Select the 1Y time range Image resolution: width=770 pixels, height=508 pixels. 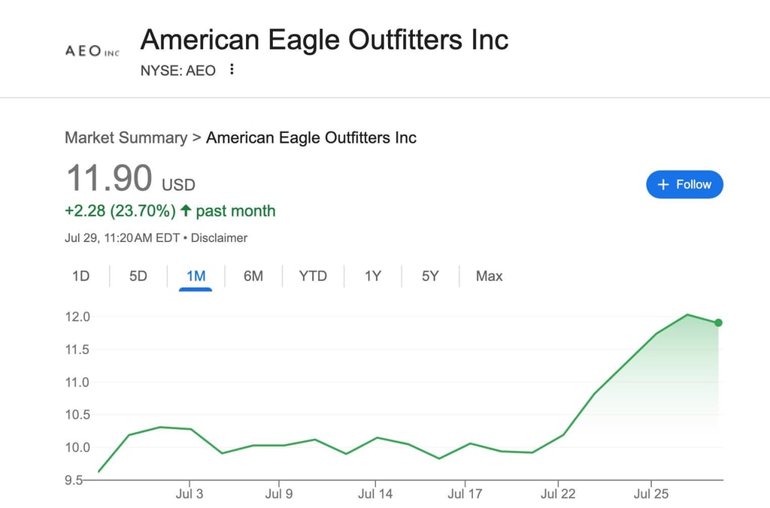click(373, 276)
